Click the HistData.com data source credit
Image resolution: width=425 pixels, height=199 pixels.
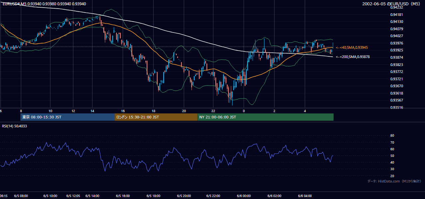coord(394,181)
